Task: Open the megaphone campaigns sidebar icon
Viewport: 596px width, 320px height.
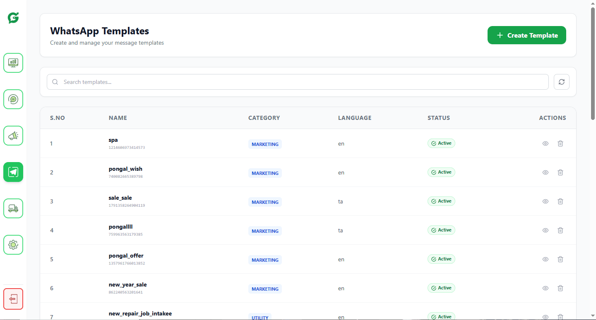Action: pos(13,136)
